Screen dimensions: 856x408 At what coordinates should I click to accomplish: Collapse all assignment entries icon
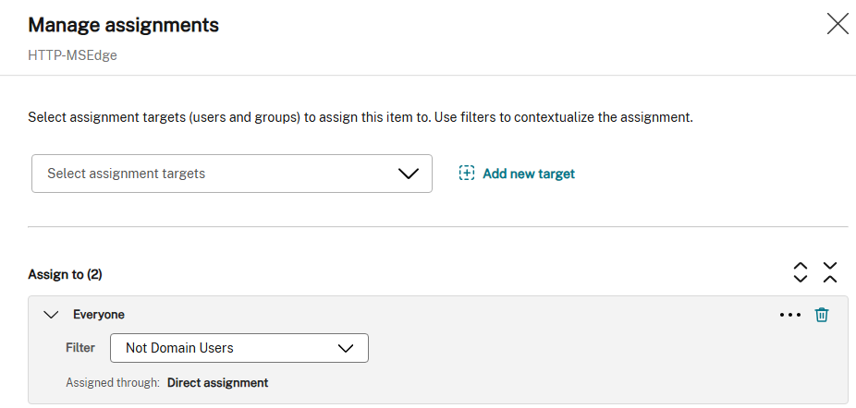(x=830, y=272)
